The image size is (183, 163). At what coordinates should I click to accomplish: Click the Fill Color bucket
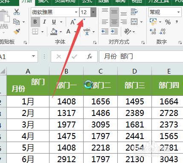[x=54, y=32]
